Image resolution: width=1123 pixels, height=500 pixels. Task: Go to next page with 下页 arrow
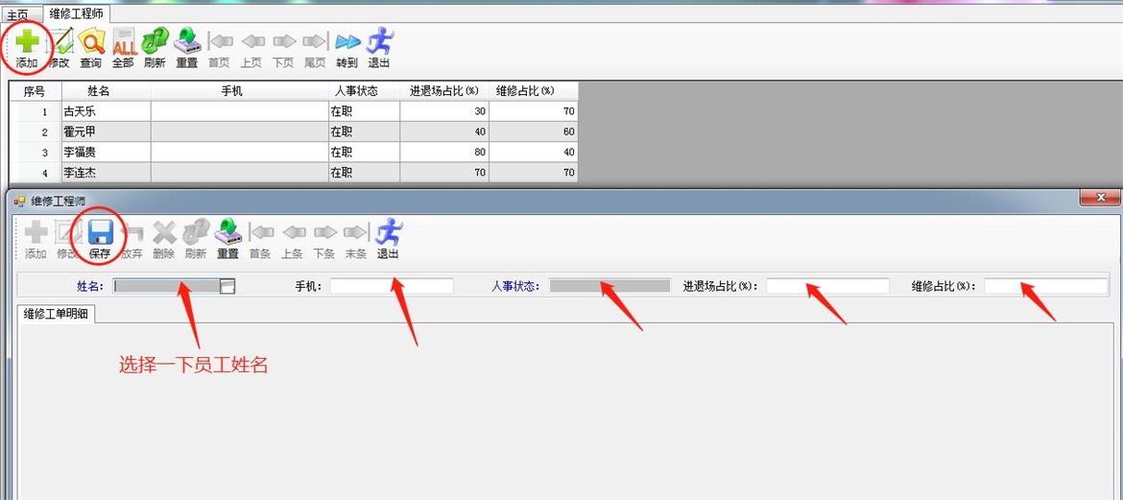283,41
